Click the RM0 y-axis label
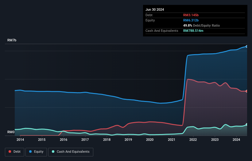Viewport: 252px width, 161px height. tap(11, 132)
